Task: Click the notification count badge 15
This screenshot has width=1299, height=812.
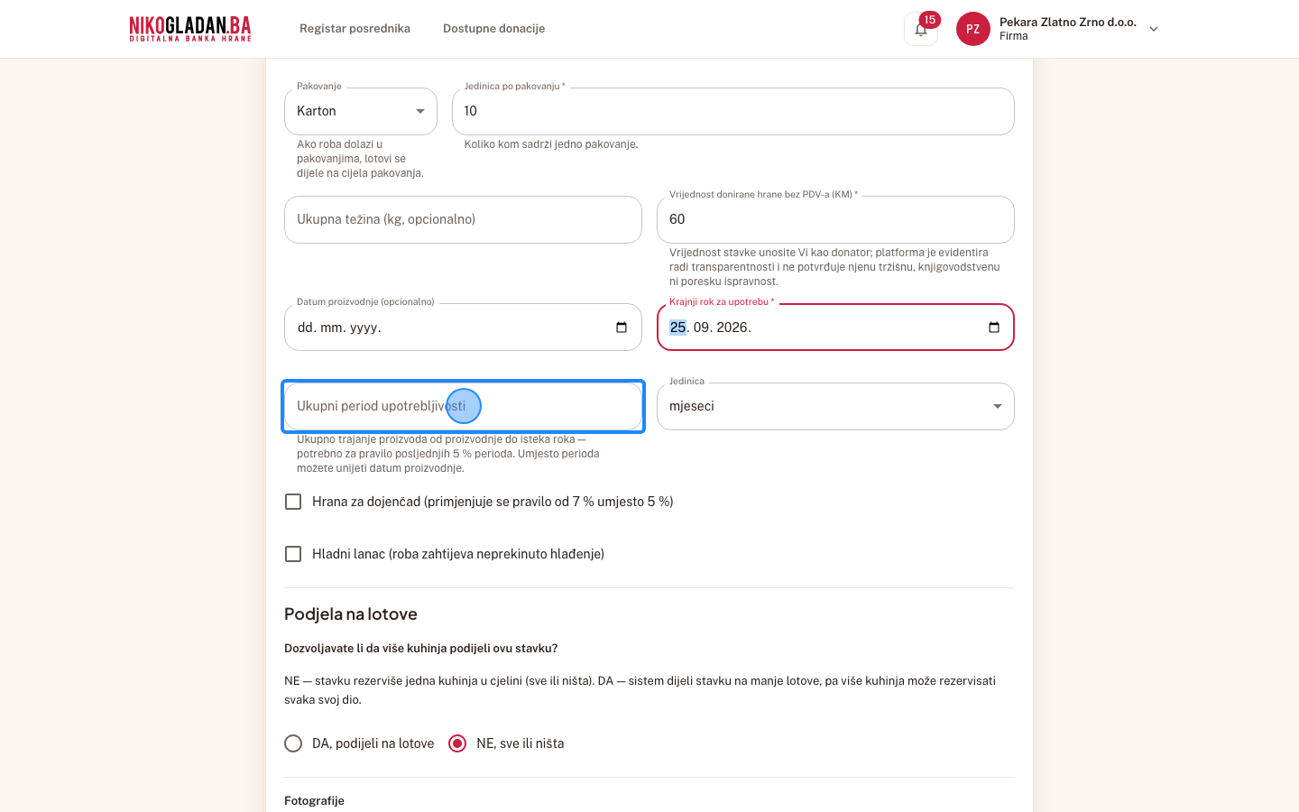Action: pyautogui.click(x=929, y=20)
